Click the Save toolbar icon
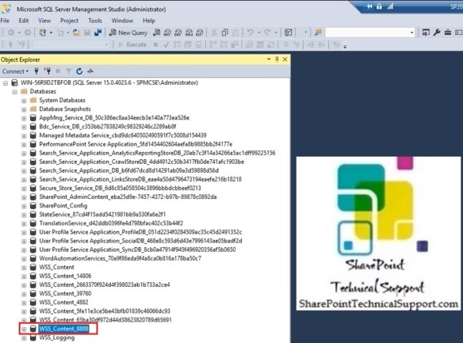Viewport: 463px width, 343px height. (x=87, y=32)
